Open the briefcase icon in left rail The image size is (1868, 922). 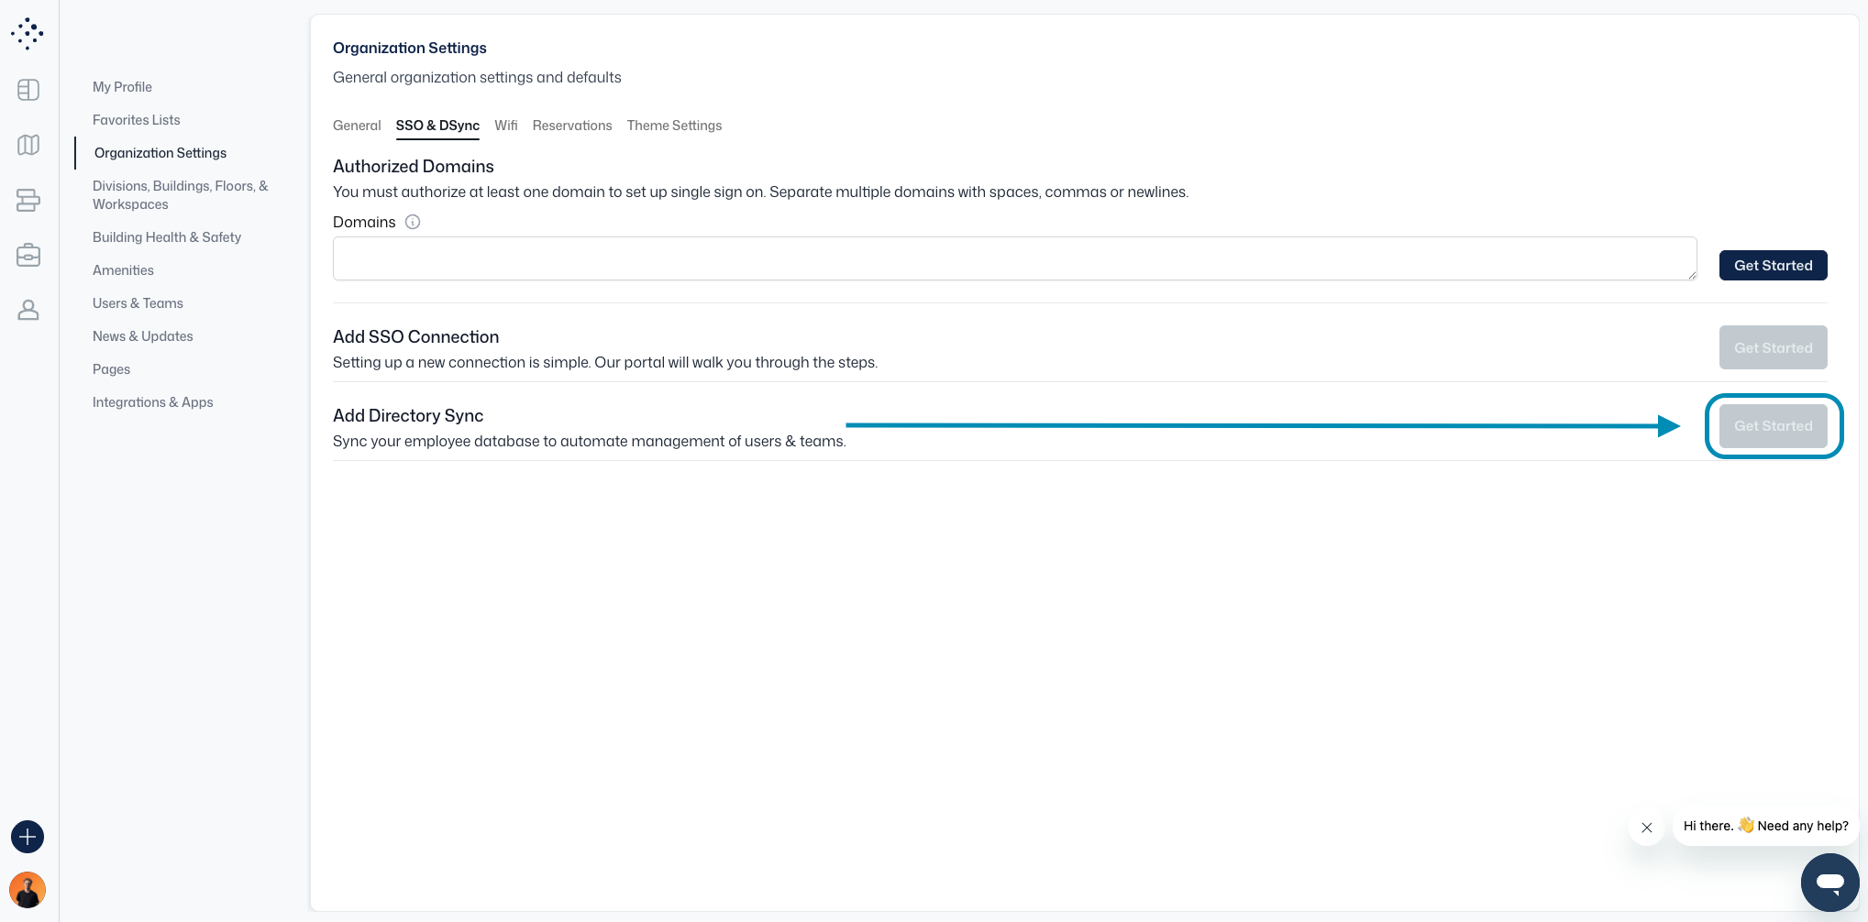click(28, 255)
